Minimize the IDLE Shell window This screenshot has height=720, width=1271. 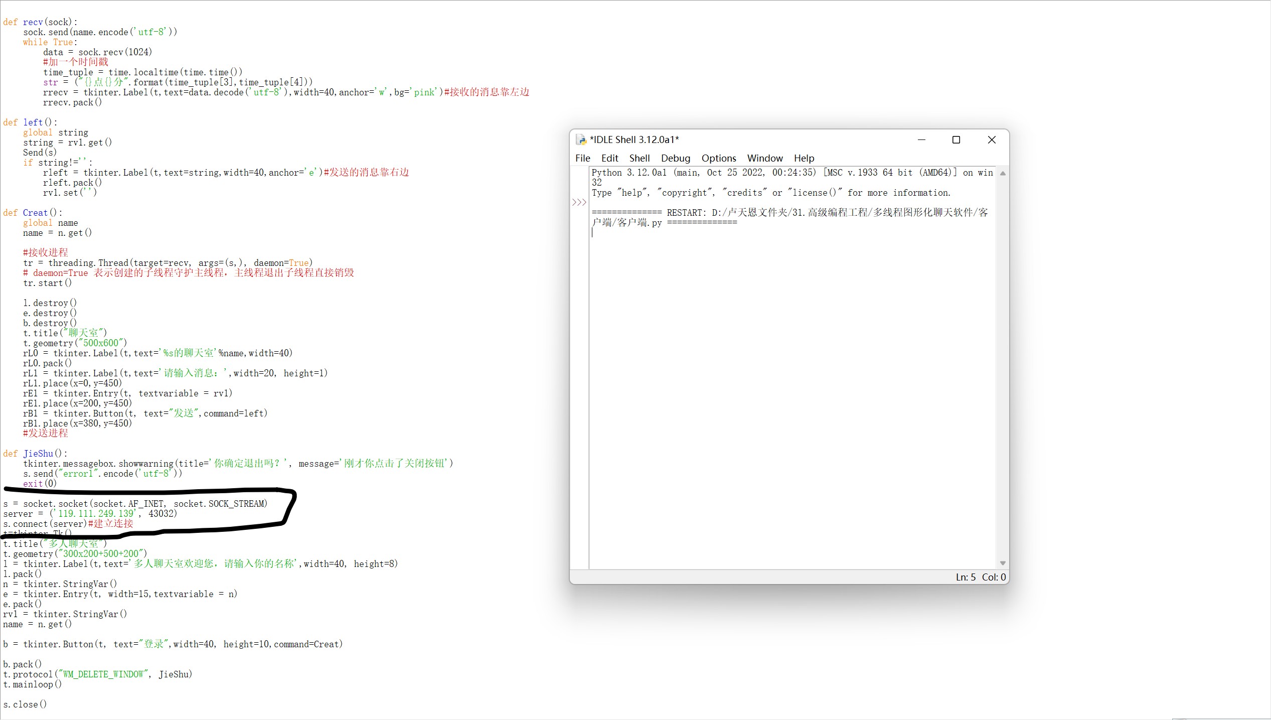click(x=921, y=139)
